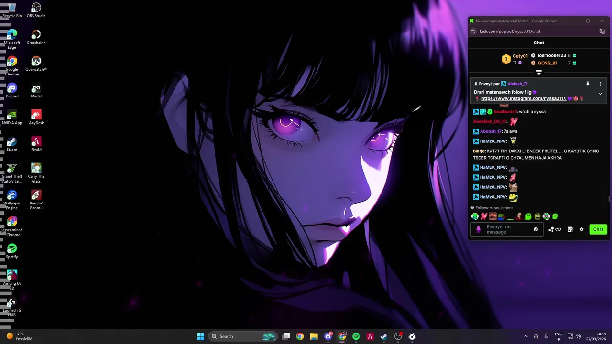Image resolution: width=612 pixels, height=344 pixels.
Task: Open Among Us 3D desktop shortcut
Action: (x=12, y=280)
